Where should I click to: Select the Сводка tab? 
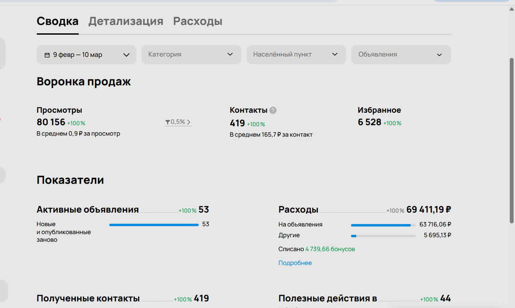tap(57, 21)
